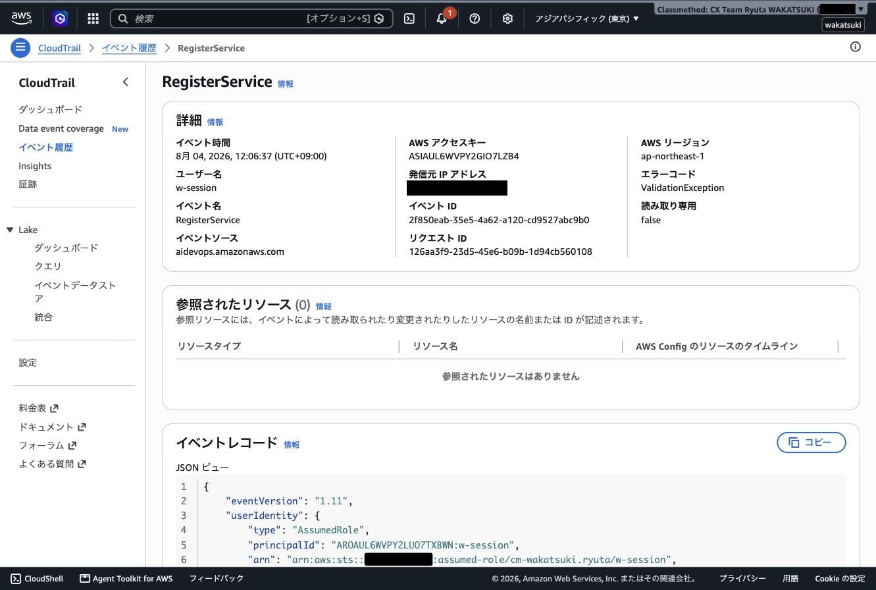This screenshot has height=590, width=876.
Task: Open the help question mark icon
Action: (475, 18)
